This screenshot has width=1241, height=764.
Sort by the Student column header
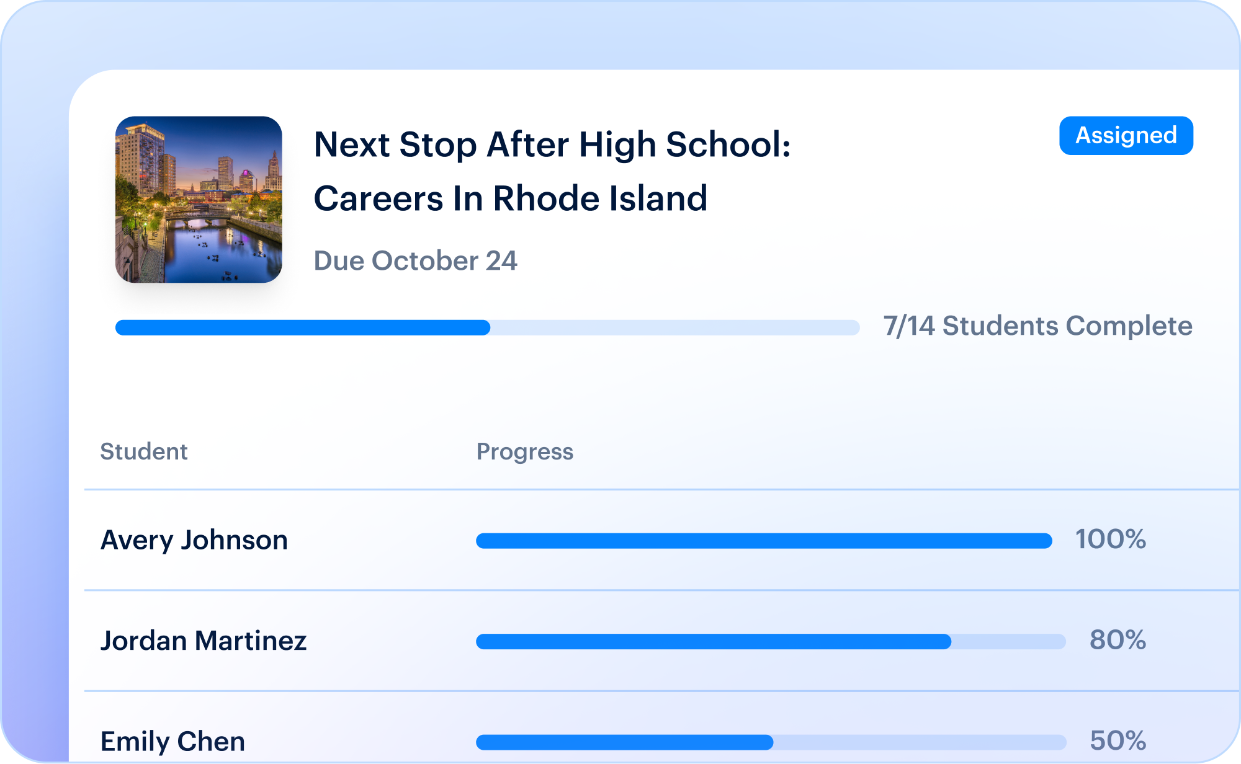point(144,451)
